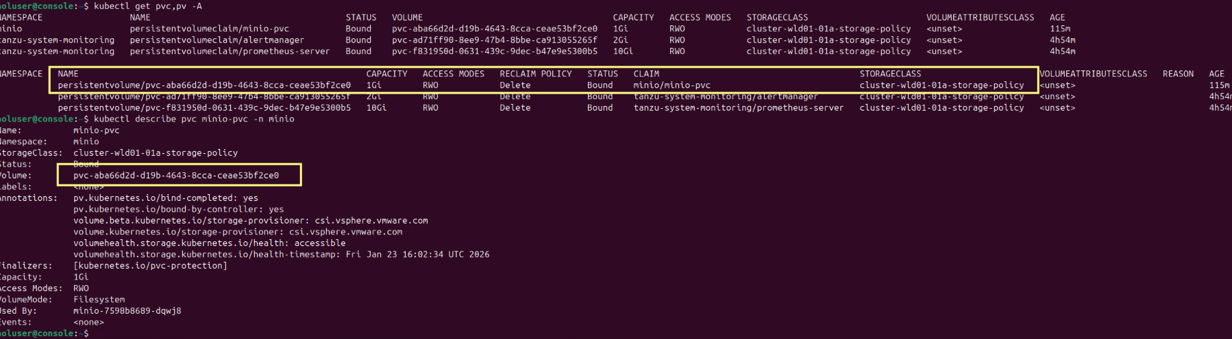Click the tanzu-system-monitoring/prometheus-server claim value

click(738, 108)
